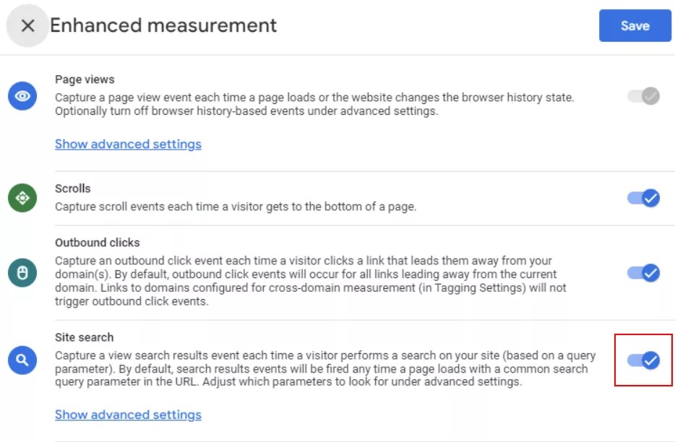Click the Enhanced measurement title
Image resolution: width=675 pixels, height=442 pixels.
[x=163, y=26]
